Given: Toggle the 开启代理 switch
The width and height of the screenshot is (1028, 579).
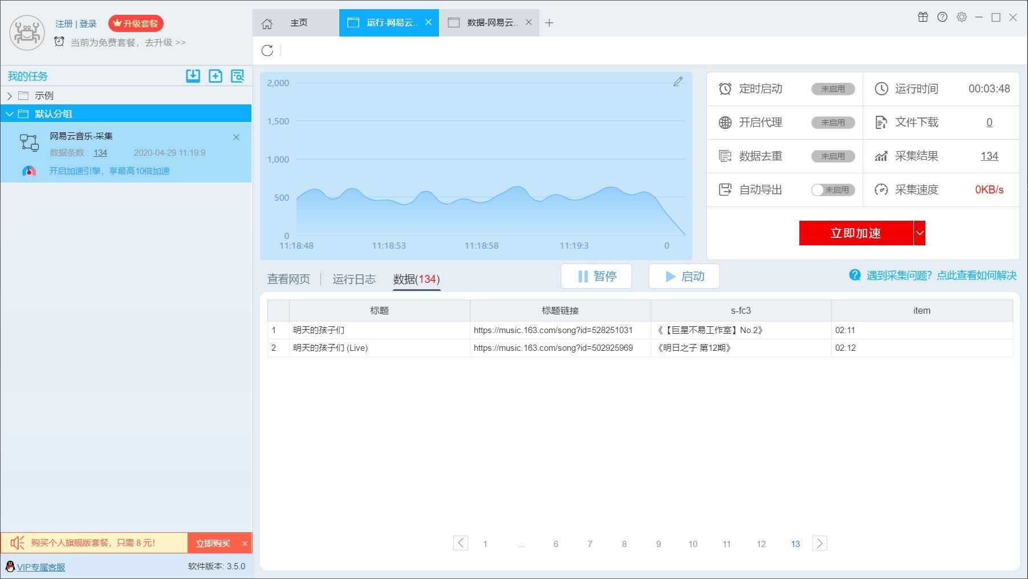Looking at the screenshot, I should (x=833, y=123).
